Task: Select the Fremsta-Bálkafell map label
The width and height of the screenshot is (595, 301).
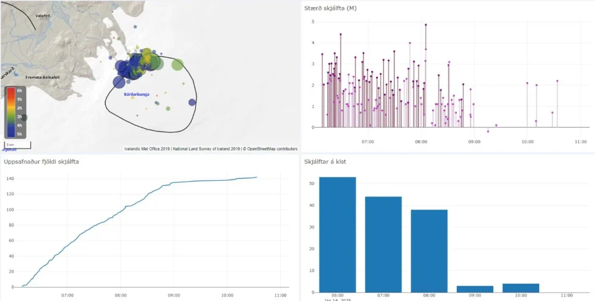Action: 42,77
